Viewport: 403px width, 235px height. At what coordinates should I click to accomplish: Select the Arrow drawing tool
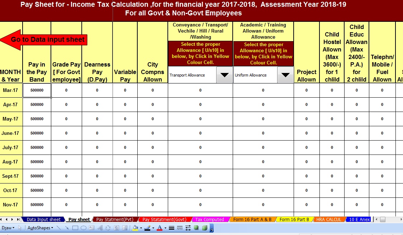67,228
